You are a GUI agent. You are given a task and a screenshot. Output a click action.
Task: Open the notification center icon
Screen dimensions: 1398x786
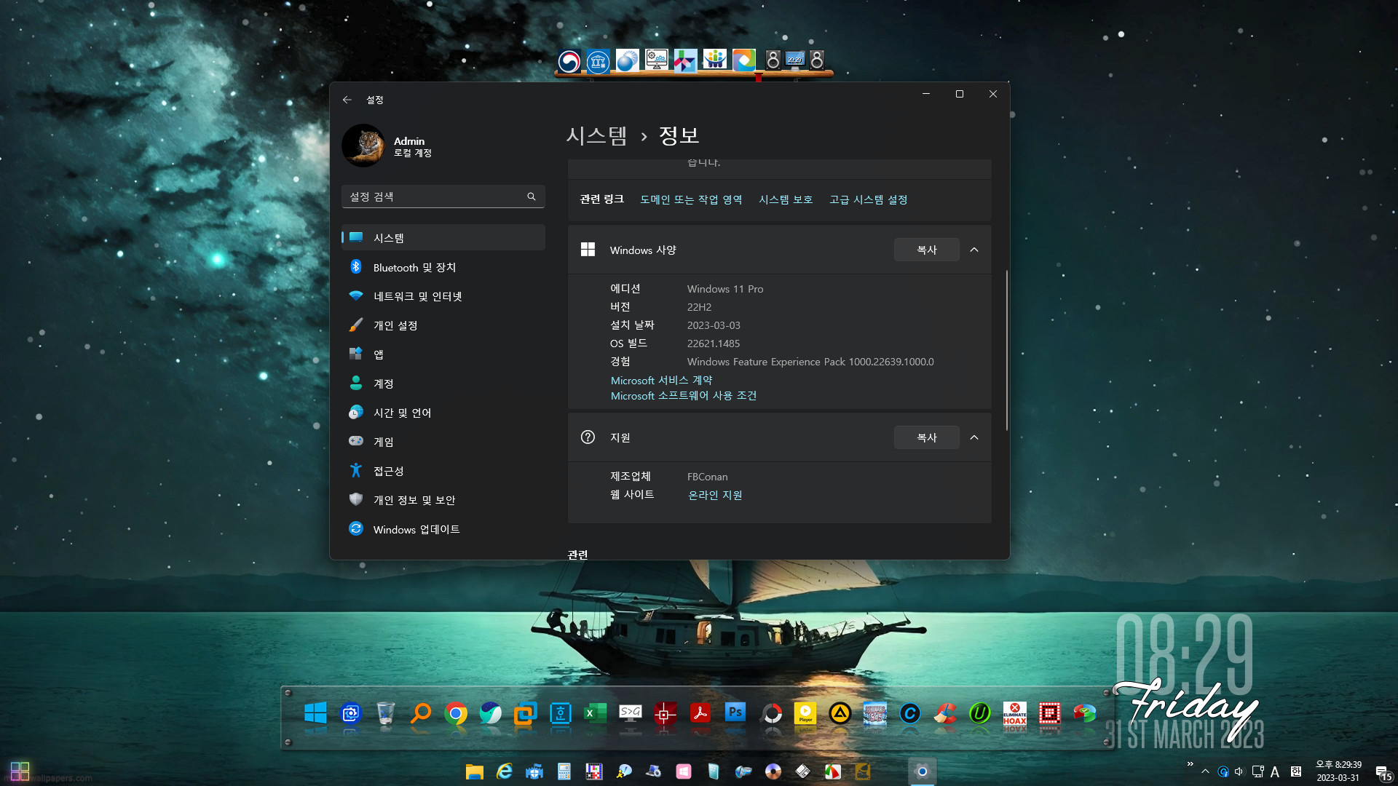click(1382, 771)
